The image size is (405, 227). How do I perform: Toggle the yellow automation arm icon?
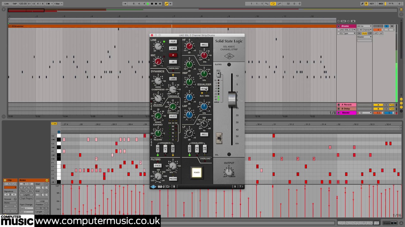pyautogui.click(x=166, y=3)
